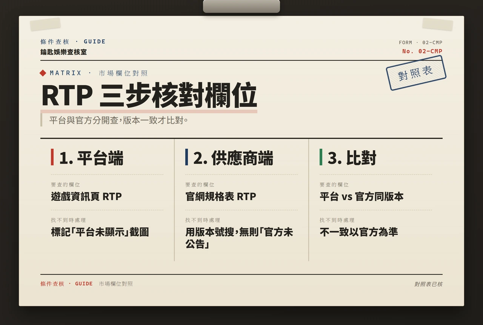
Task: Click 找不到時處理 label under 2. 供應商端
Action: (203, 220)
